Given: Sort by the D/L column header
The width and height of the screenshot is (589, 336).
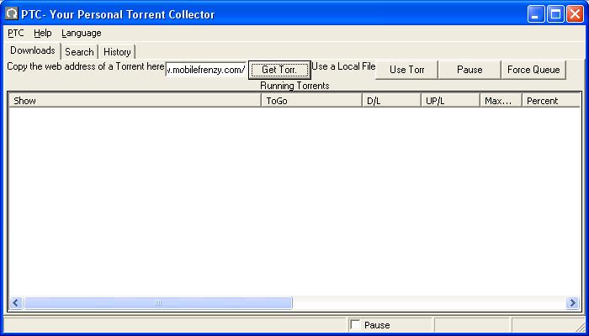Looking at the screenshot, I should pos(391,101).
